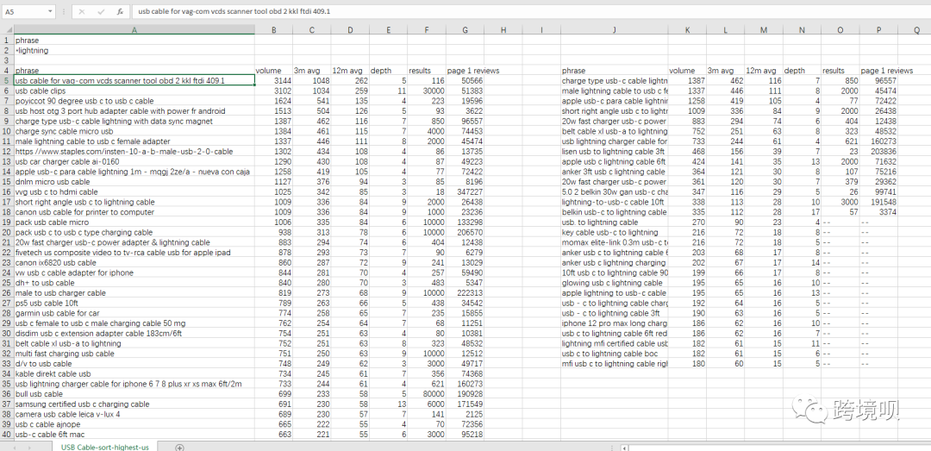
Task: Click horizontal scrollbar left arrow
Action: tap(623, 447)
